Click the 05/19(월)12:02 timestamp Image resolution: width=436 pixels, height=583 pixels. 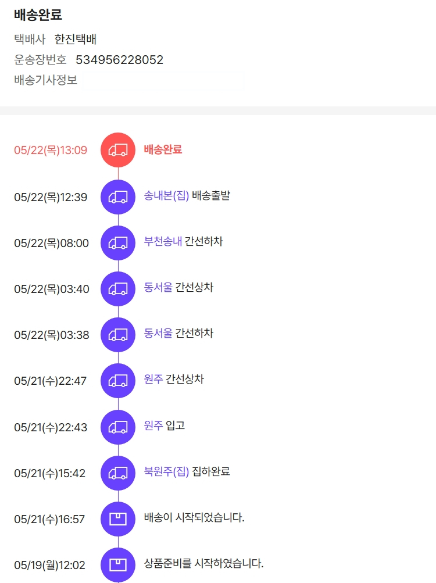[49, 565]
